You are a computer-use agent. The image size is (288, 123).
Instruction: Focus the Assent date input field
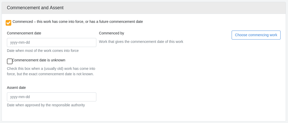[x=52, y=97]
